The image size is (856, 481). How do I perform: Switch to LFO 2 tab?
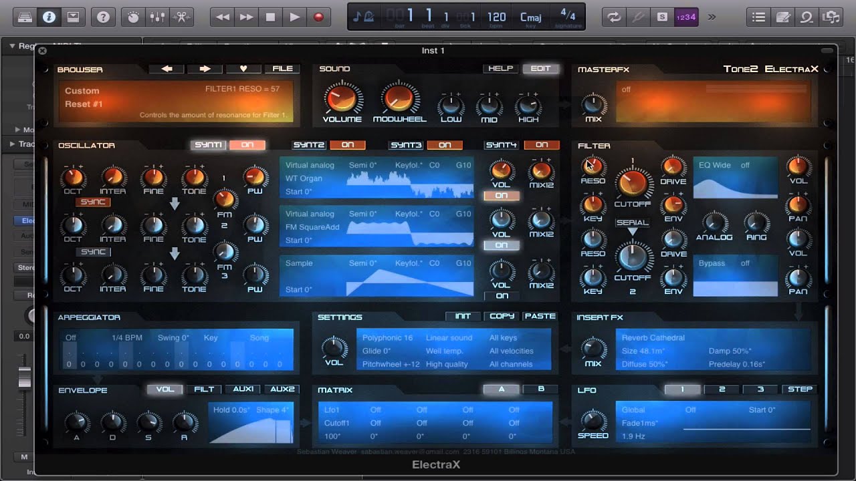click(x=722, y=389)
